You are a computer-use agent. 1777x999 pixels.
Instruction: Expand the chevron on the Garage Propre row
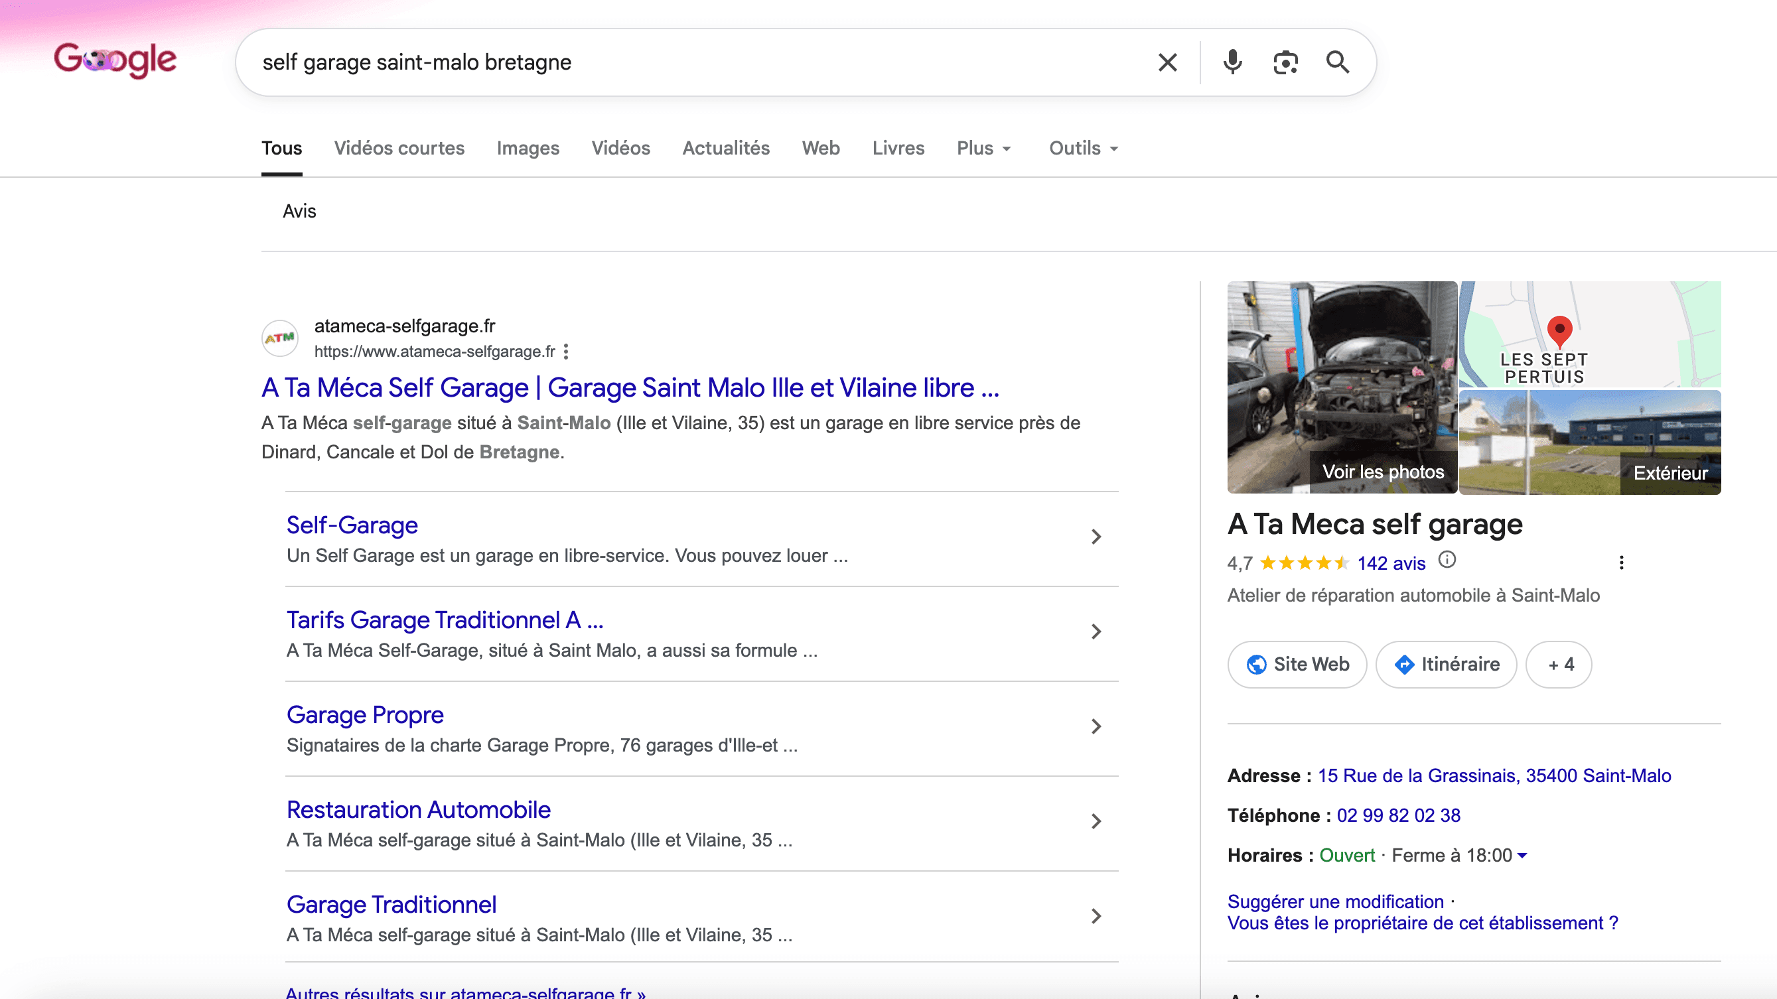click(x=1096, y=726)
